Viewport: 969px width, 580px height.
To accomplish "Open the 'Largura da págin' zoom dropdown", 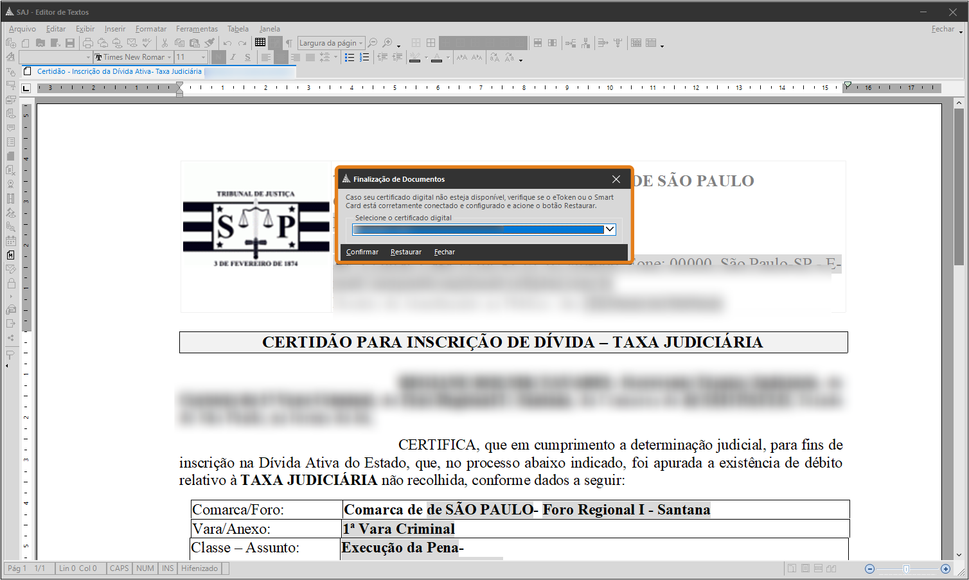I will coord(361,43).
